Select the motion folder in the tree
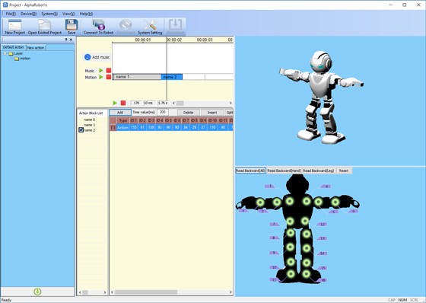 click(x=22, y=59)
